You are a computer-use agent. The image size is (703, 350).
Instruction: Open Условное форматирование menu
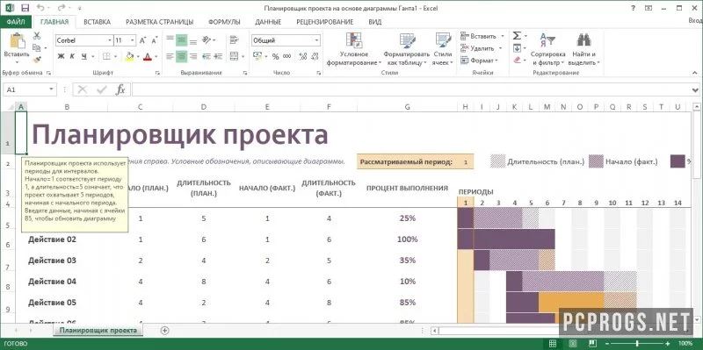354,49
